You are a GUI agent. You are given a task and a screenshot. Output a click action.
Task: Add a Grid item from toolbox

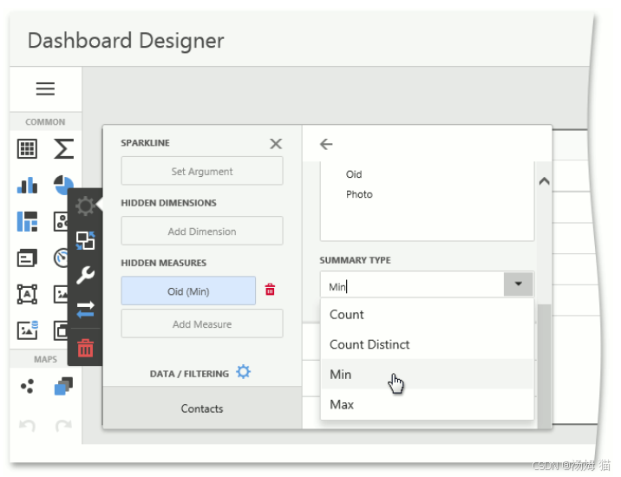coord(27,149)
